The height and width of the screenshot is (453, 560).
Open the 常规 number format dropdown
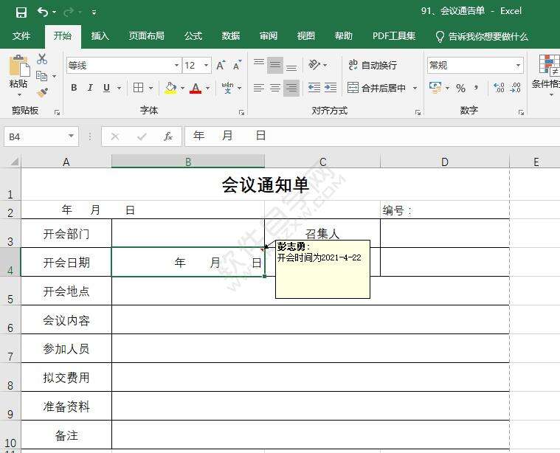click(518, 66)
